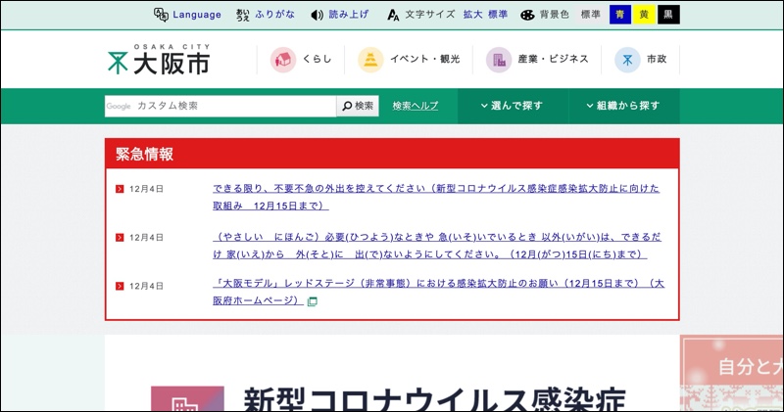The image size is (784, 412).
Task: Click the 検索 search button
Action: (x=358, y=106)
